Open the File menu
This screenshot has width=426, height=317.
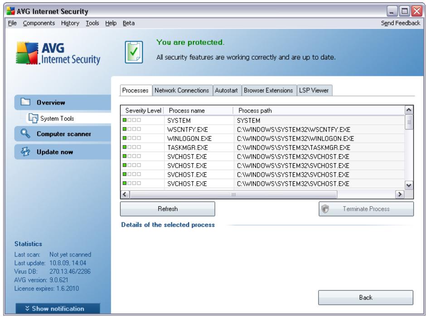click(x=12, y=23)
